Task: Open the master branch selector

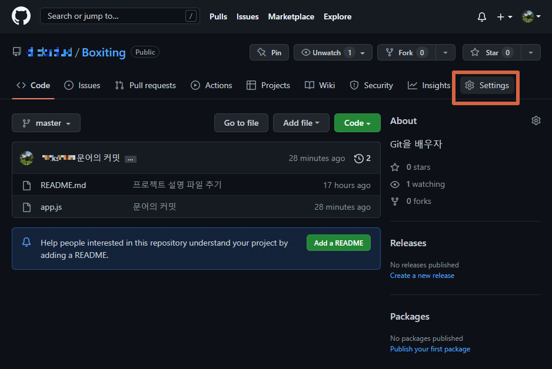Action: point(46,123)
